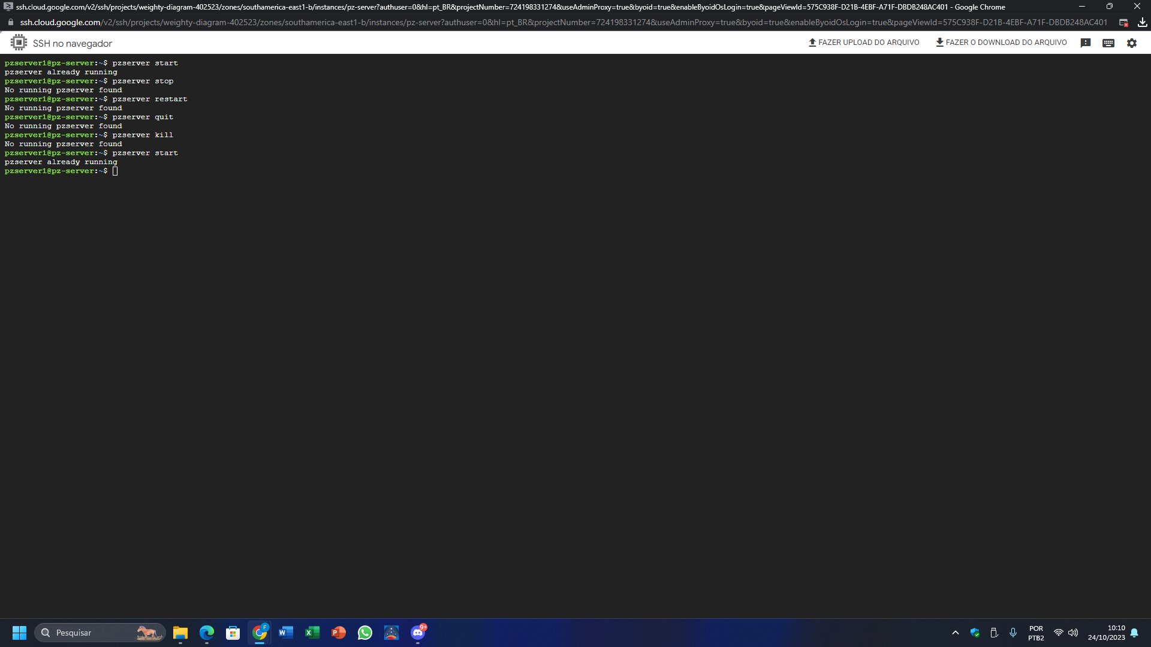The image size is (1151, 647).
Task: Open site information via the address bar padlock
Action: (10, 22)
